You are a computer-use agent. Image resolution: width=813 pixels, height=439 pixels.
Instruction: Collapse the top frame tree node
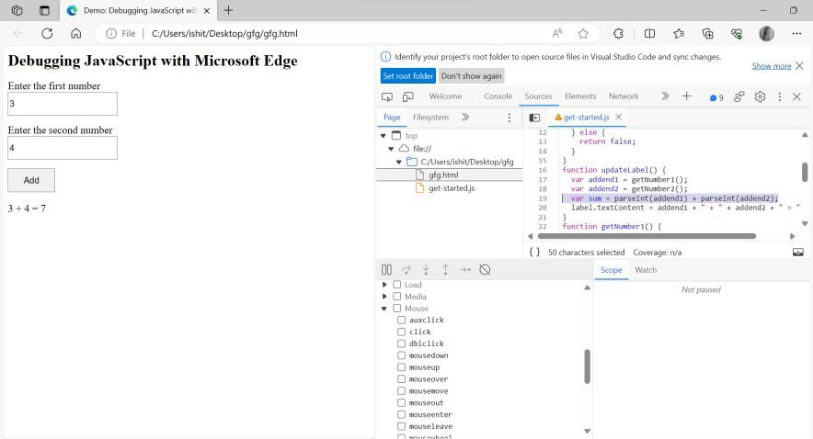(x=384, y=136)
